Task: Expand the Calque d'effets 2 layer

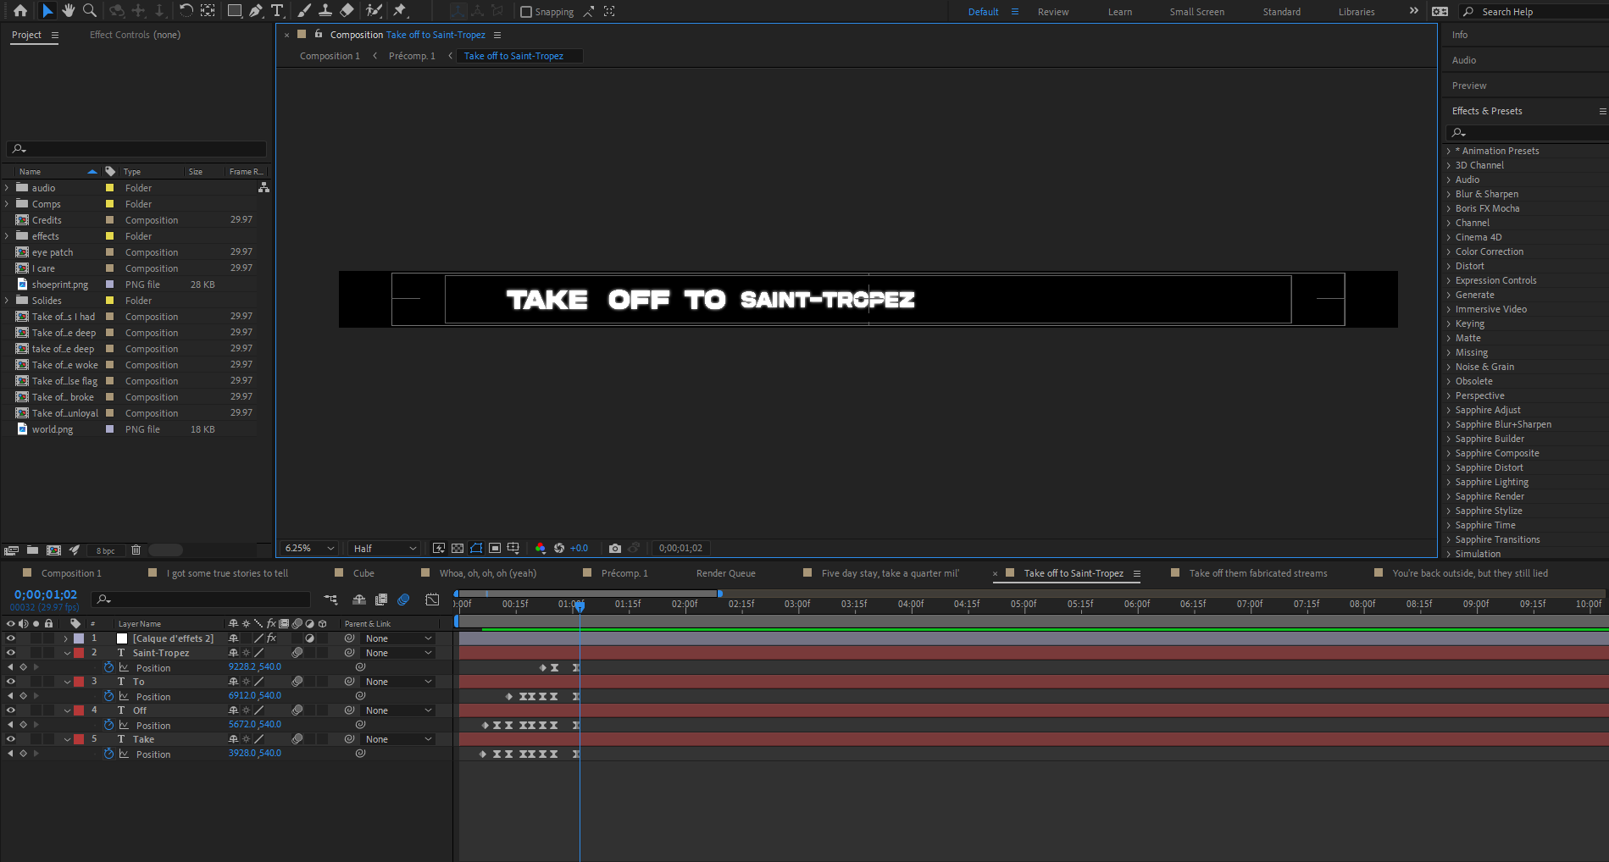Action: (66, 638)
